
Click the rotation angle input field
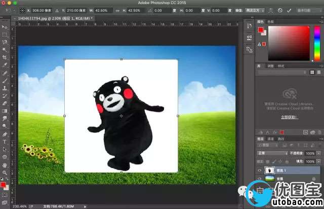[162, 10]
